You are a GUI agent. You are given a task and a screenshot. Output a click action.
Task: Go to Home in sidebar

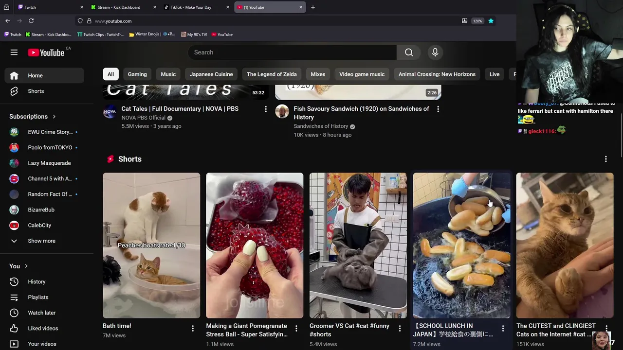pyautogui.click(x=44, y=75)
